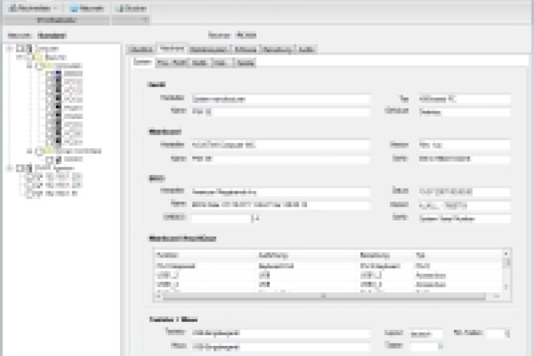The image size is (534, 356).
Task: Click the right arrow of the table's horizontal scrollbar
Action: [496, 297]
